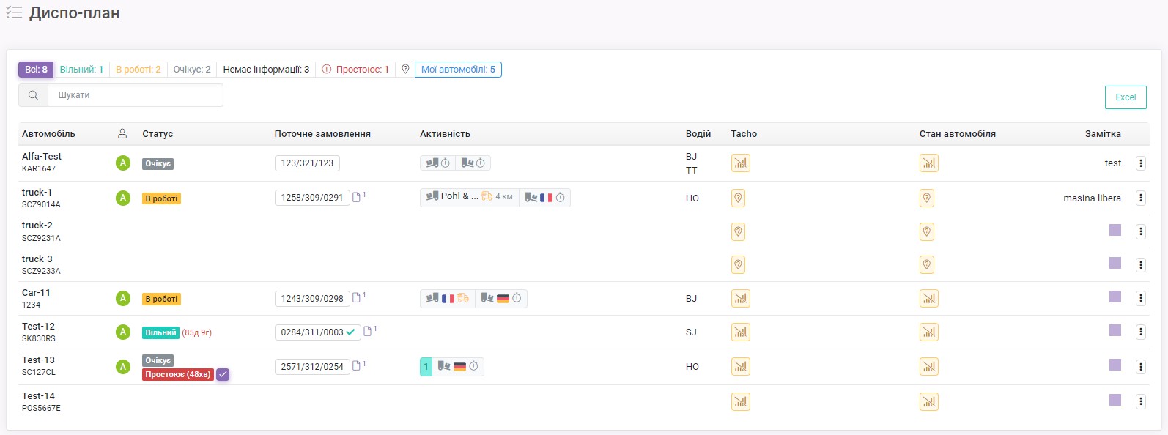
Task: Open row menu for truck-1
Action: coord(1140,198)
